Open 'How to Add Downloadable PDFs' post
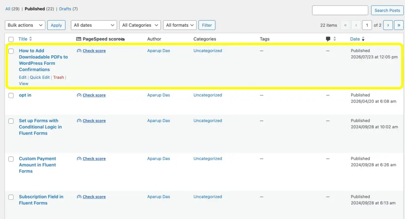 [44, 60]
